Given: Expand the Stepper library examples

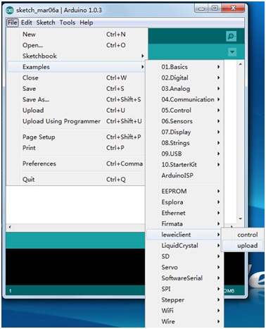Looking at the screenshot, I should [x=184, y=299].
